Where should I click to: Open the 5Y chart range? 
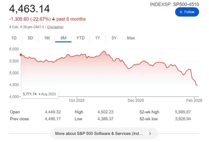click(114, 38)
